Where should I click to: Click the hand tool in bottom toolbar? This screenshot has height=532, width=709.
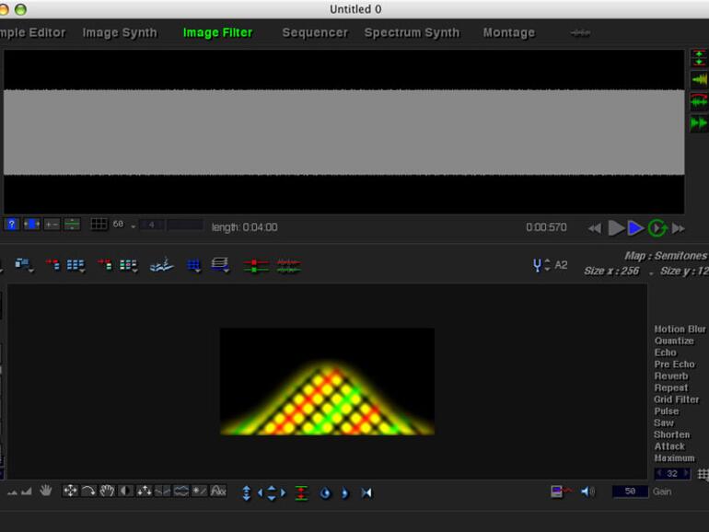tap(45, 492)
